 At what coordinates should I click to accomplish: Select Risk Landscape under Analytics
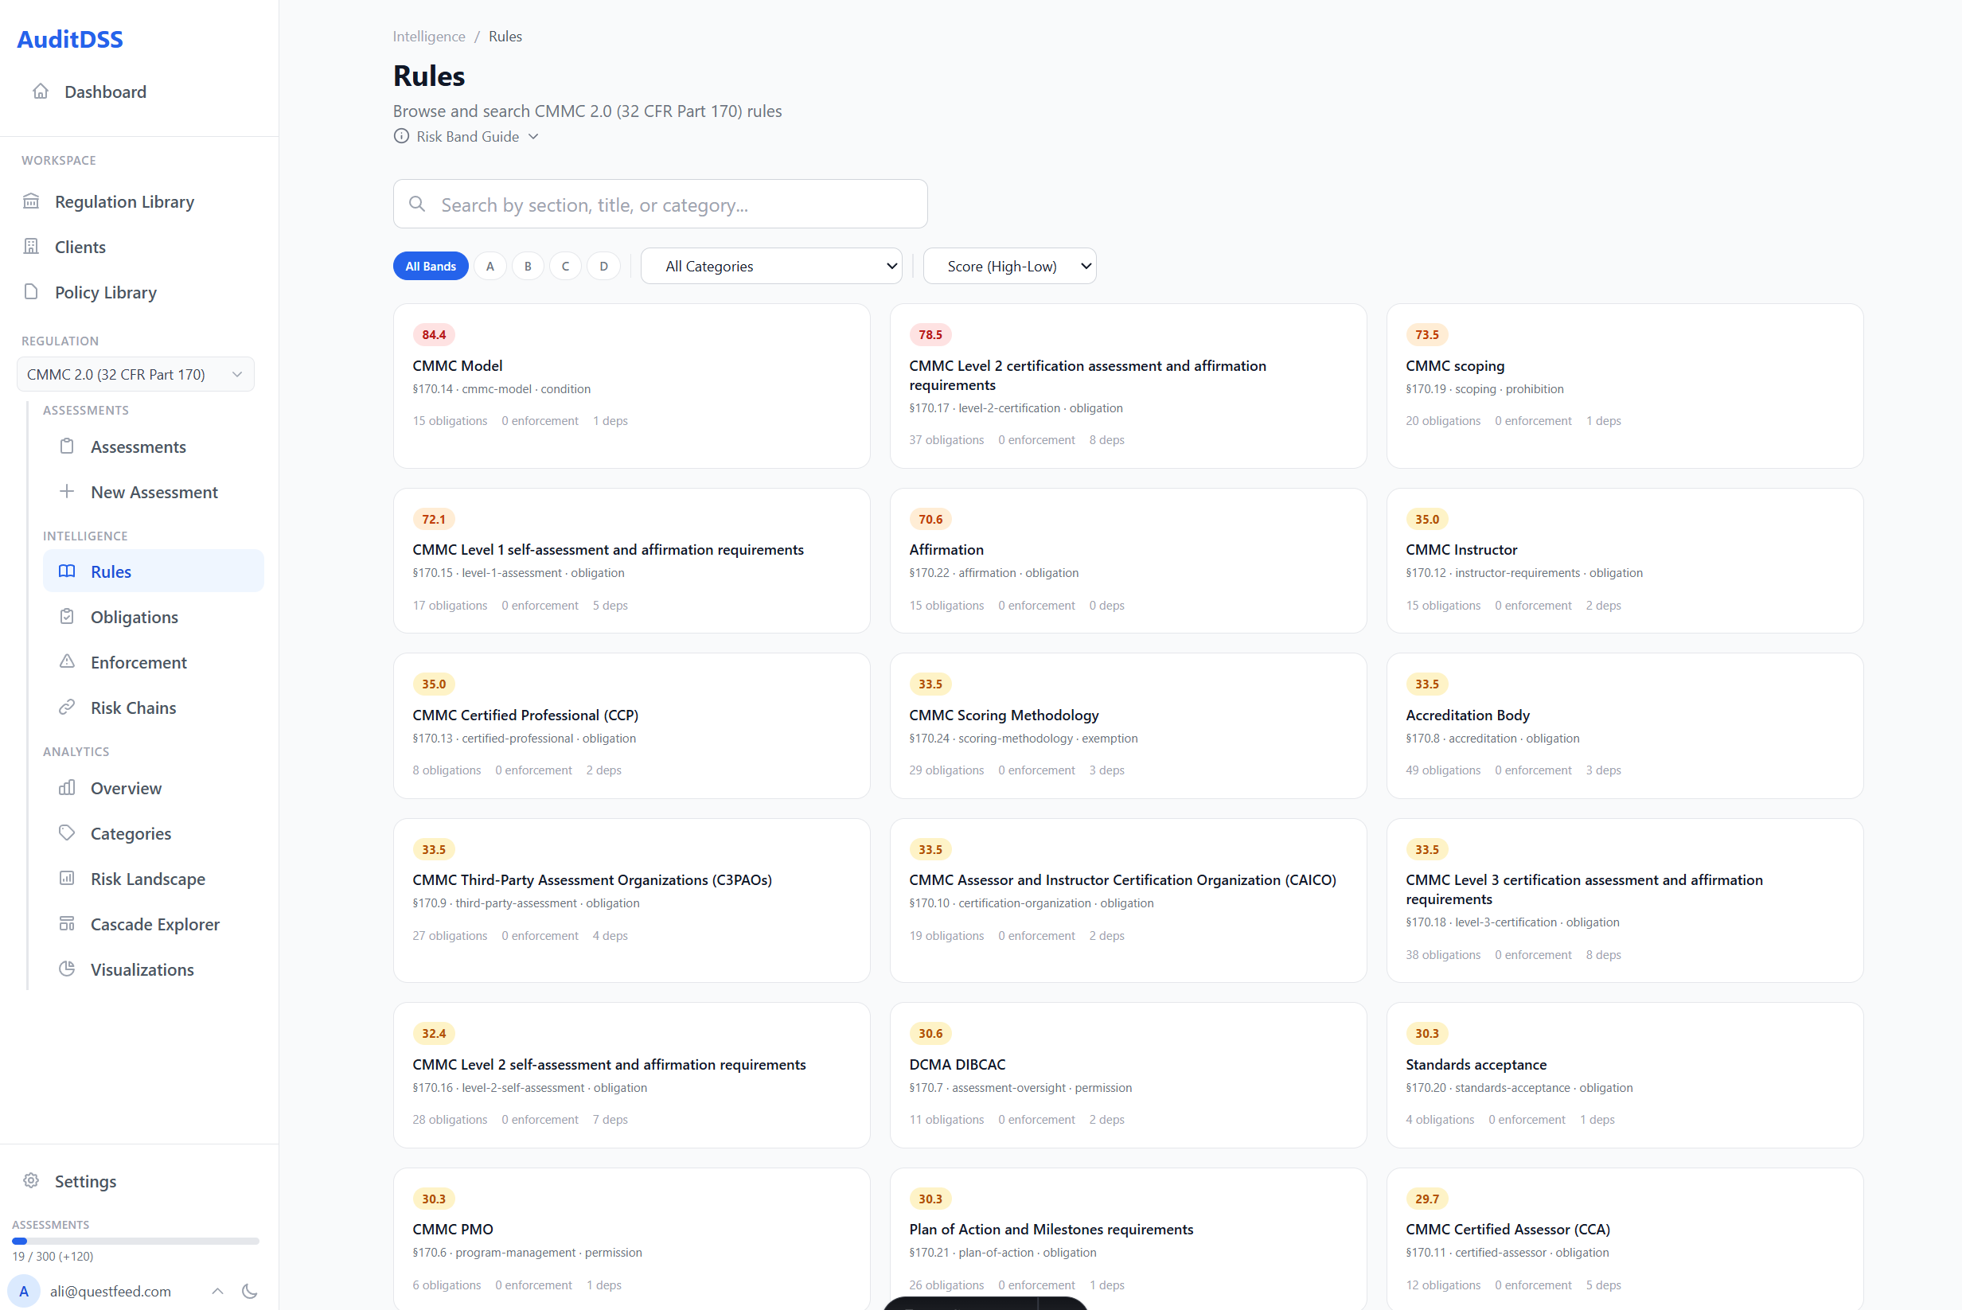[148, 878]
